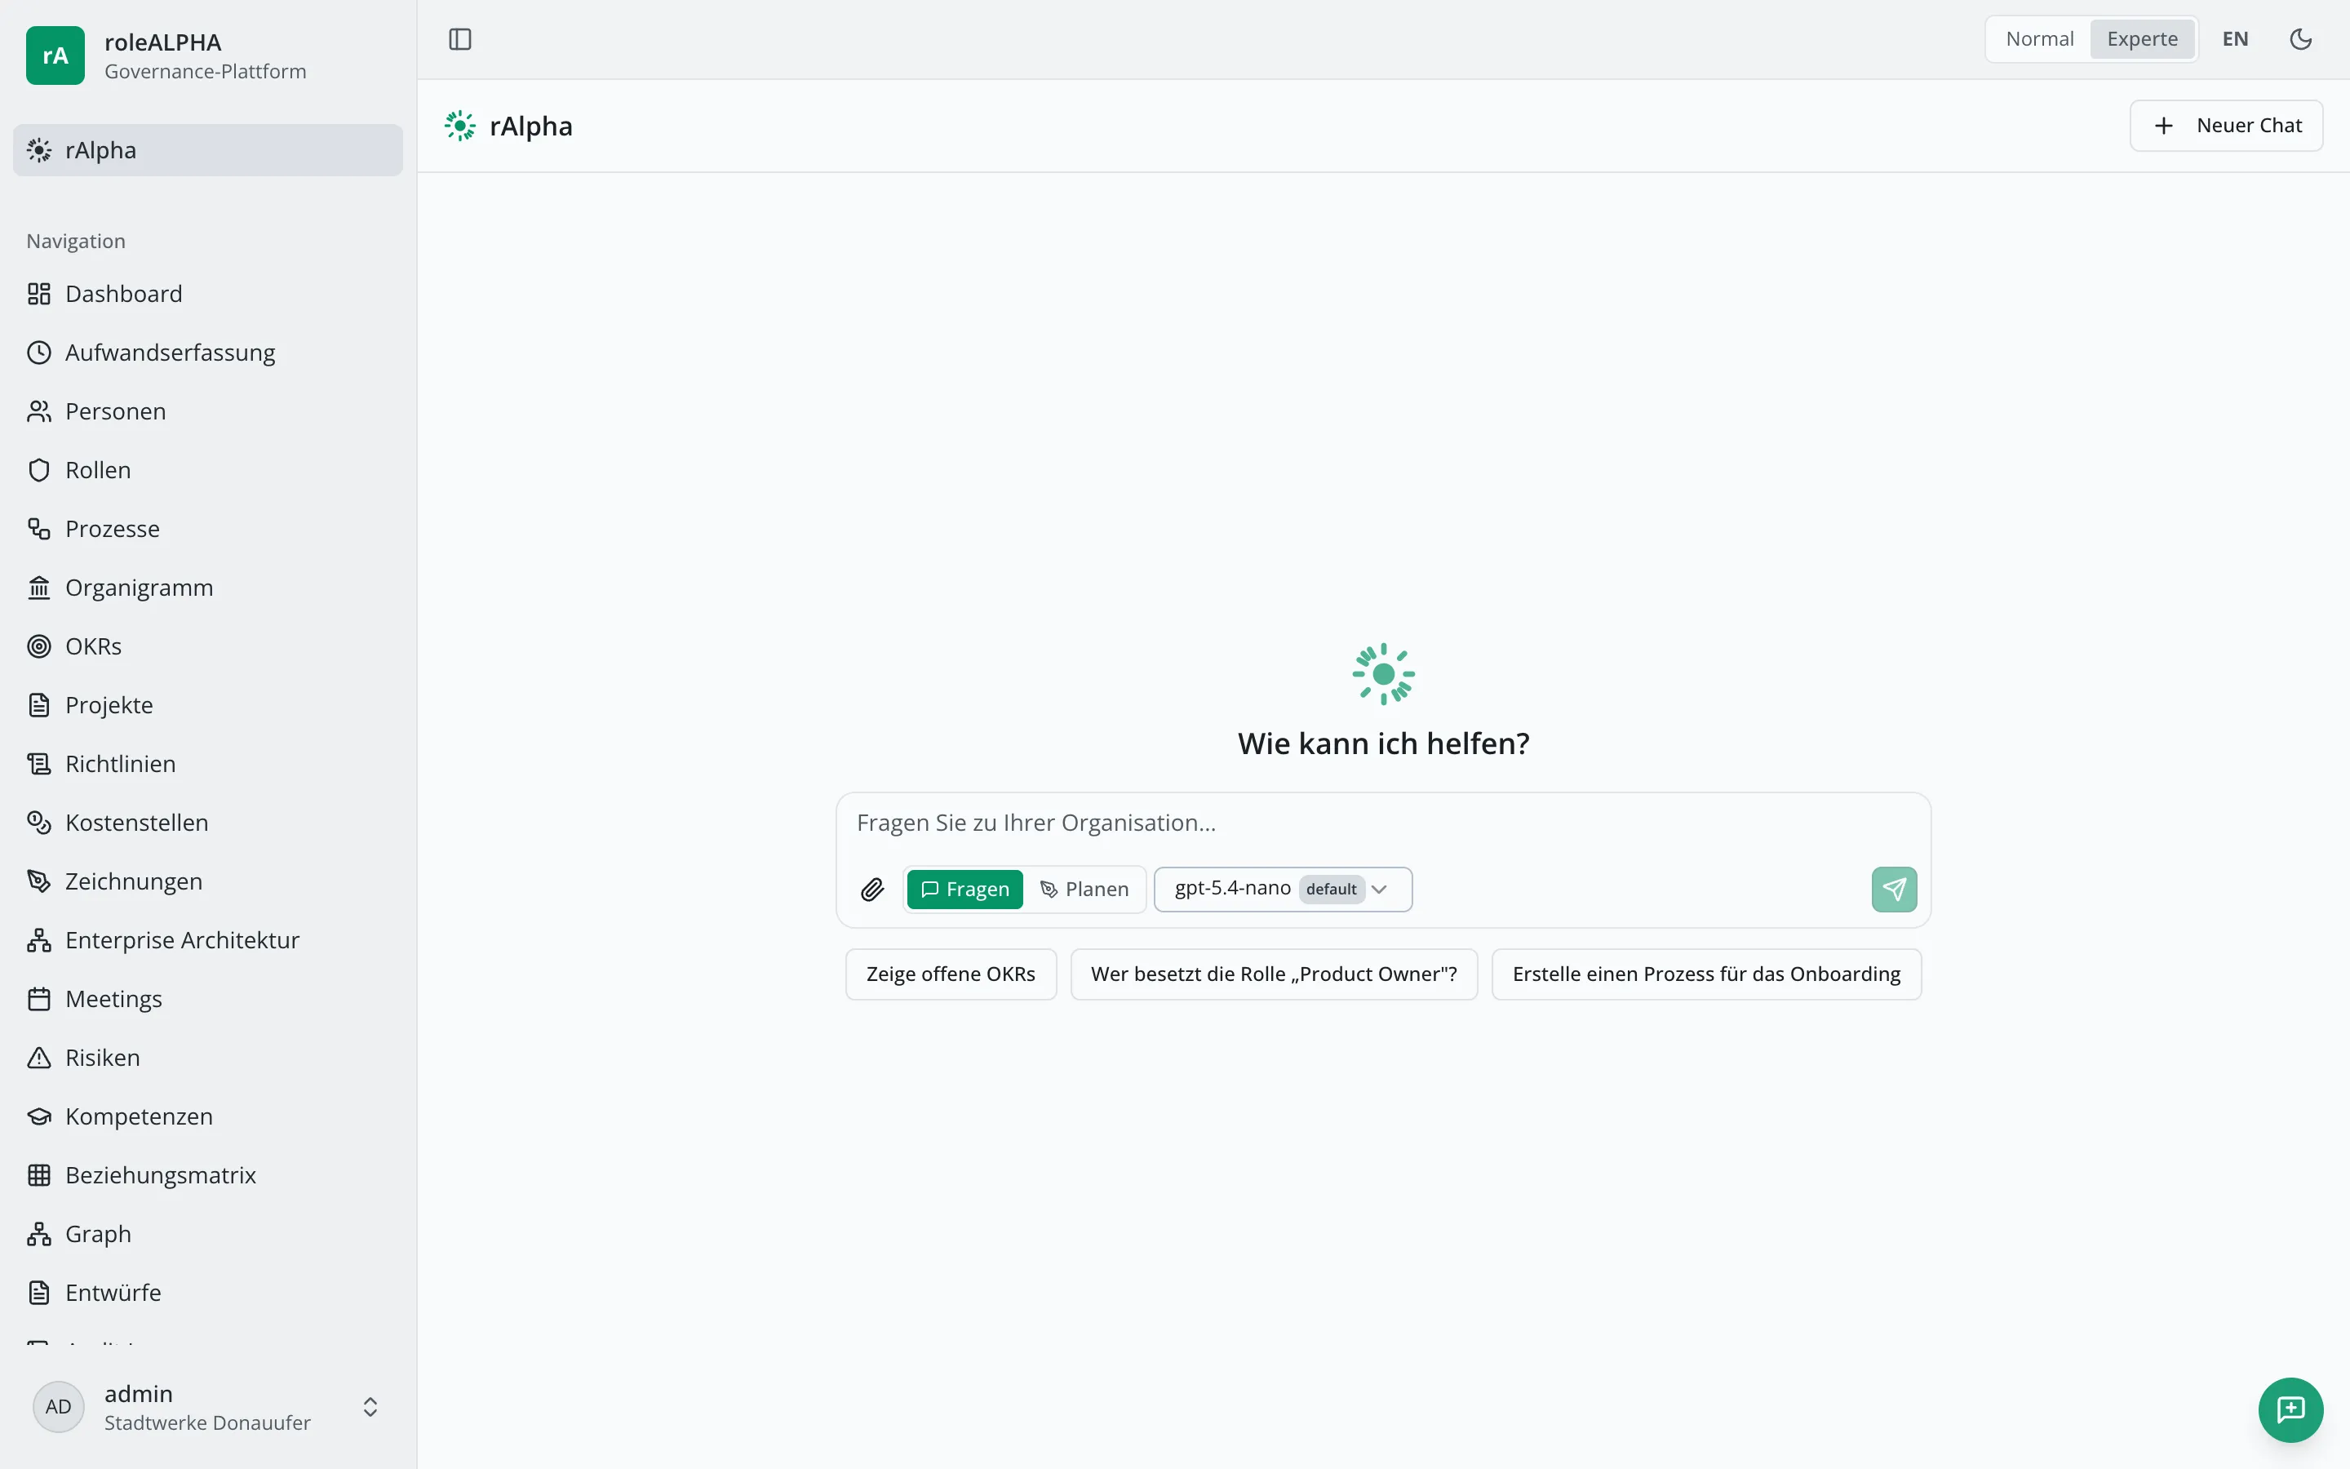Image resolution: width=2350 pixels, height=1469 pixels.
Task: Toggle the sidebar panel icon
Action: [459, 39]
